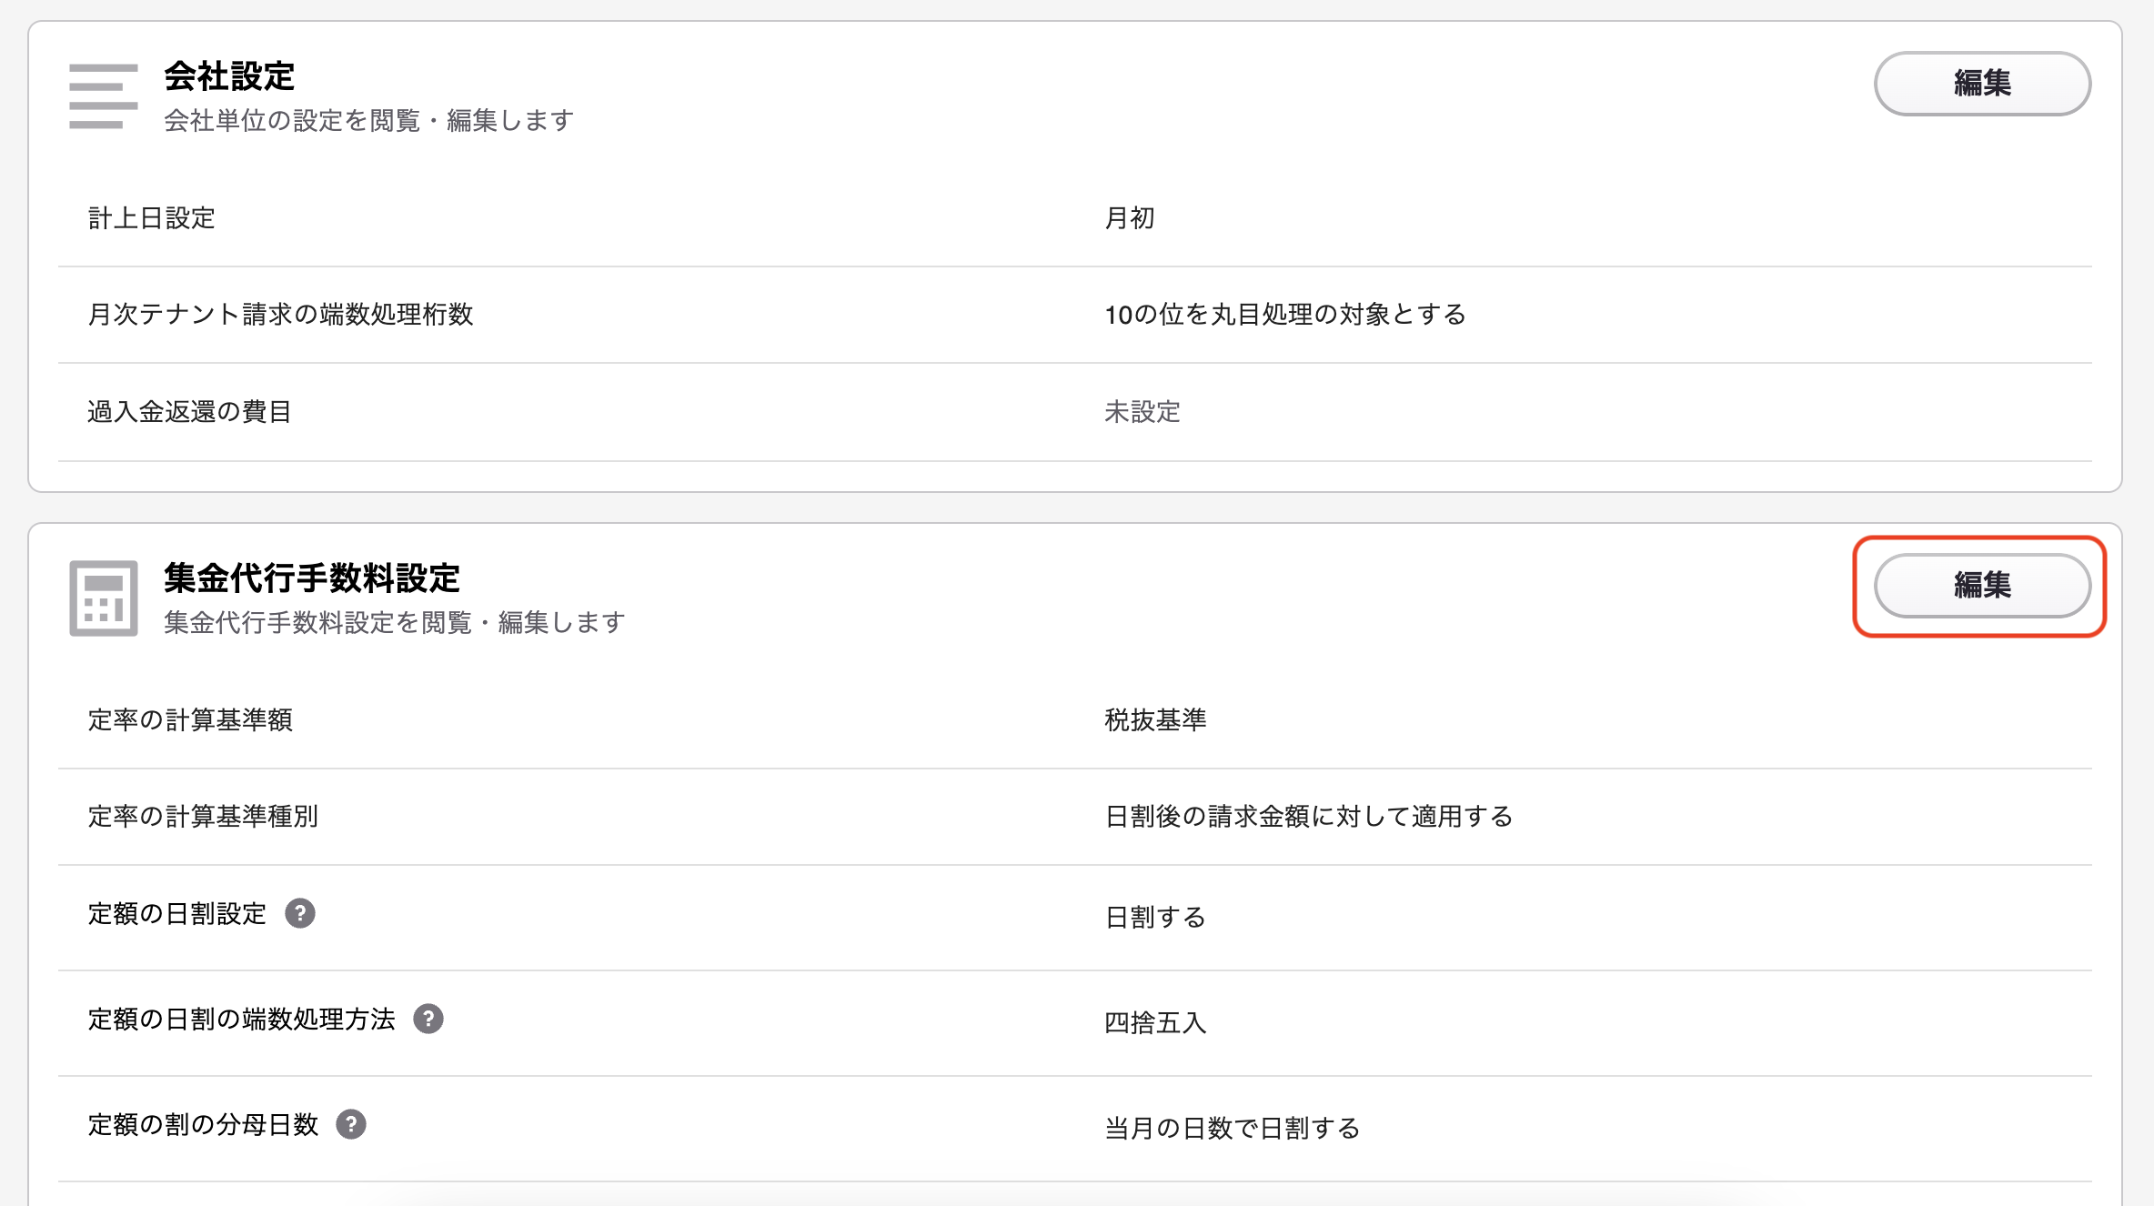Click the 日割する value

[x=1155, y=917]
